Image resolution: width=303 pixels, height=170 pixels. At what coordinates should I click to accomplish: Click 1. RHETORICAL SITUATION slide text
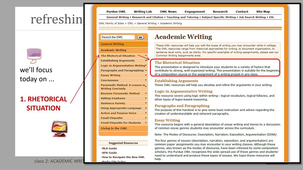pos(43,104)
